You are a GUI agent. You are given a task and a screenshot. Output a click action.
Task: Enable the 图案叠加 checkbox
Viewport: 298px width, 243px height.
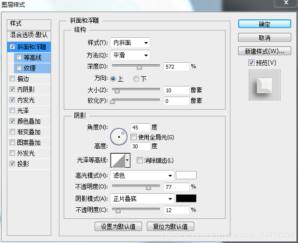click(13, 143)
